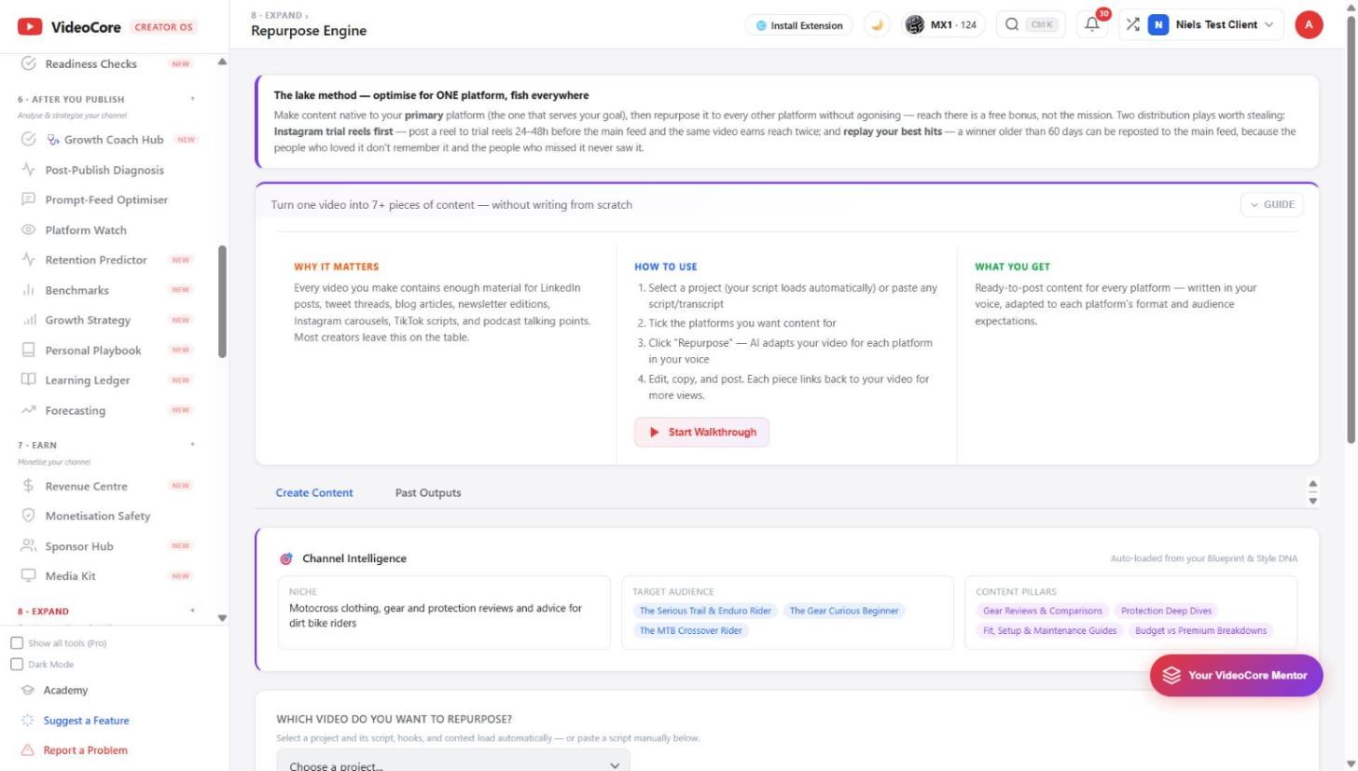Tick the Dark Mode checkbox
This screenshot has height=771, width=1358.
(x=17, y=665)
